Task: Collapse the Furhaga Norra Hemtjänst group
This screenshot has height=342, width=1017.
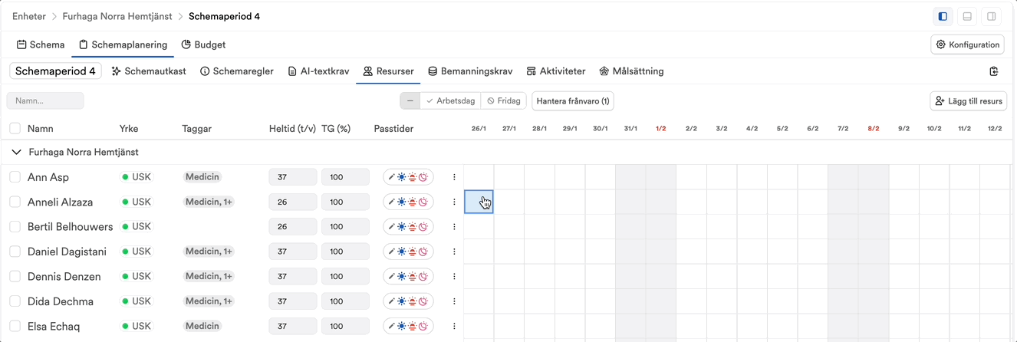Action: (16, 153)
